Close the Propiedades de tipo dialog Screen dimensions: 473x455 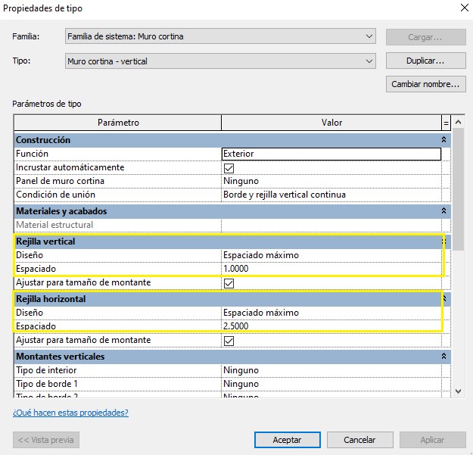pyautogui.click(x=463, y=9)
